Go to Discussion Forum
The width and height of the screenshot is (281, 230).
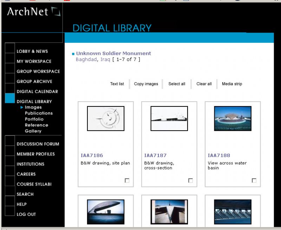point(38,144)
